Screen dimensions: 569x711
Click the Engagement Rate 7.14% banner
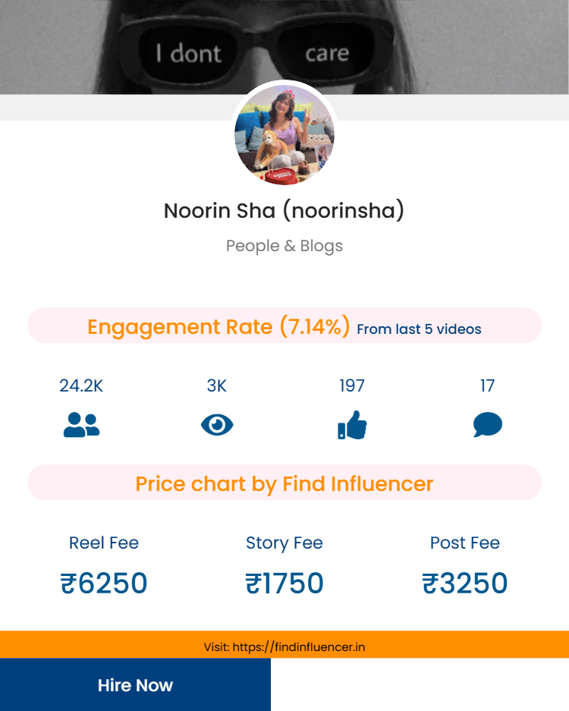coord(218,326)
